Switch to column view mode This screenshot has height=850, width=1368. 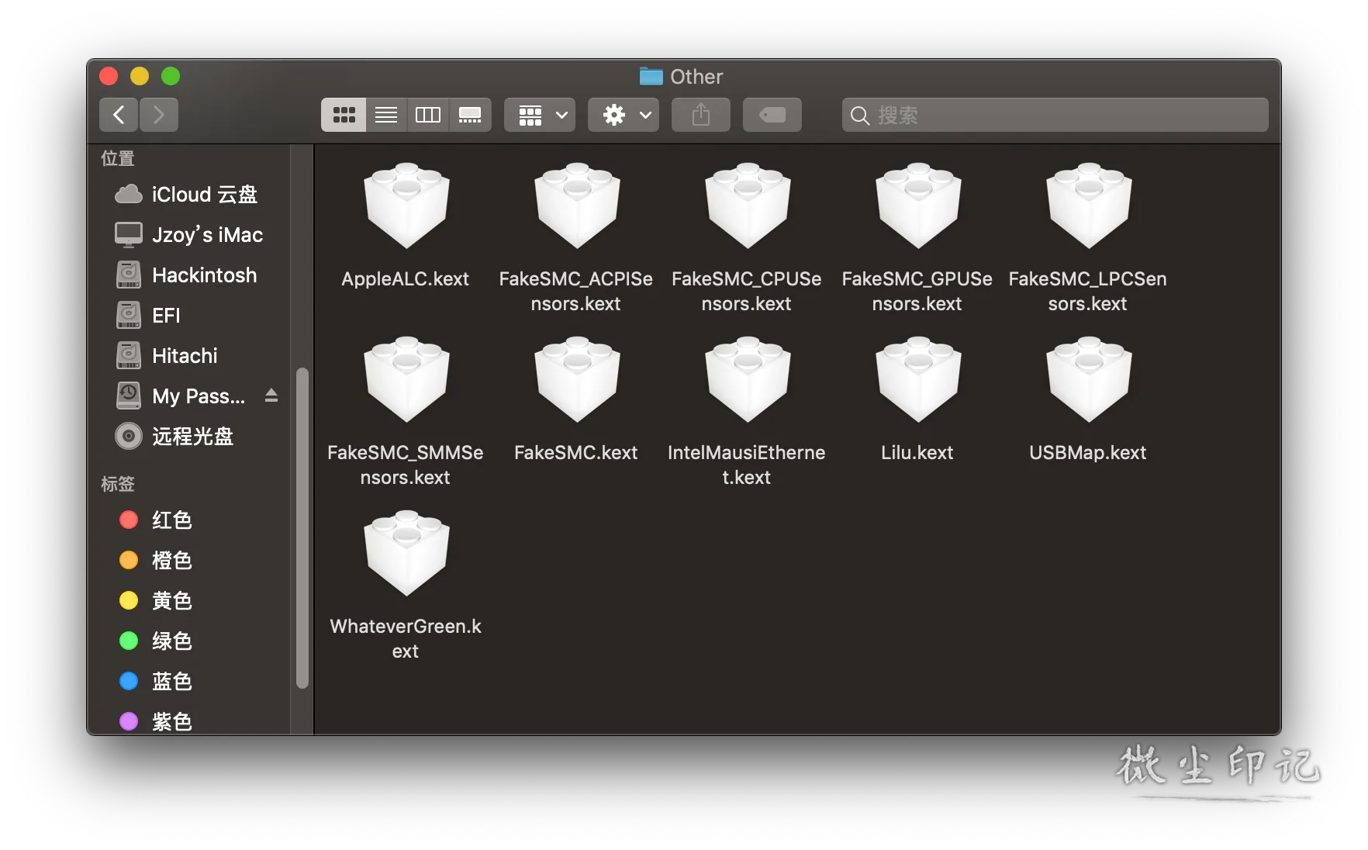428,116
